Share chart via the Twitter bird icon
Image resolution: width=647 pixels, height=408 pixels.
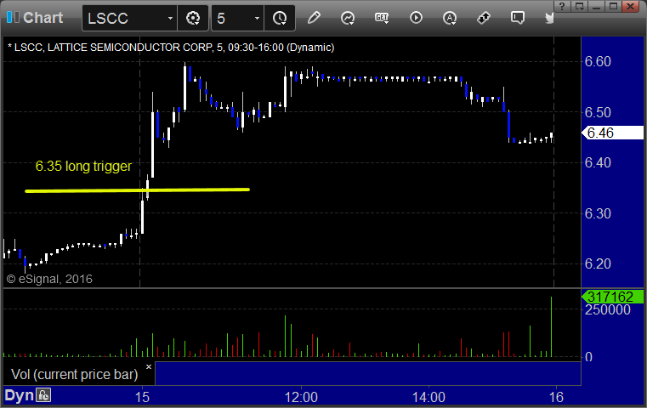point(549,18)
